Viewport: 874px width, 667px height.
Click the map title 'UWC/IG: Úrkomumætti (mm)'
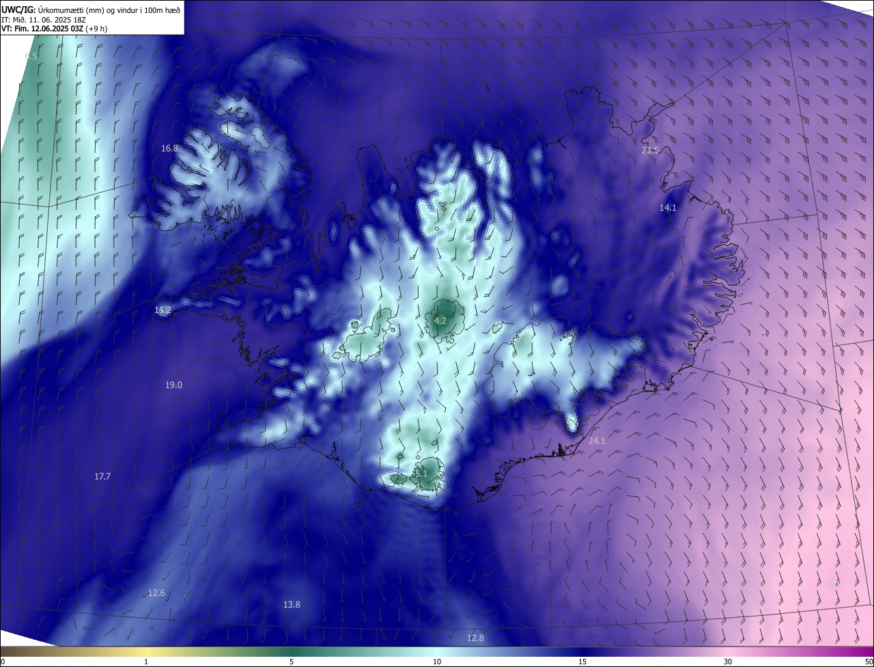click(x=53, y=10)
